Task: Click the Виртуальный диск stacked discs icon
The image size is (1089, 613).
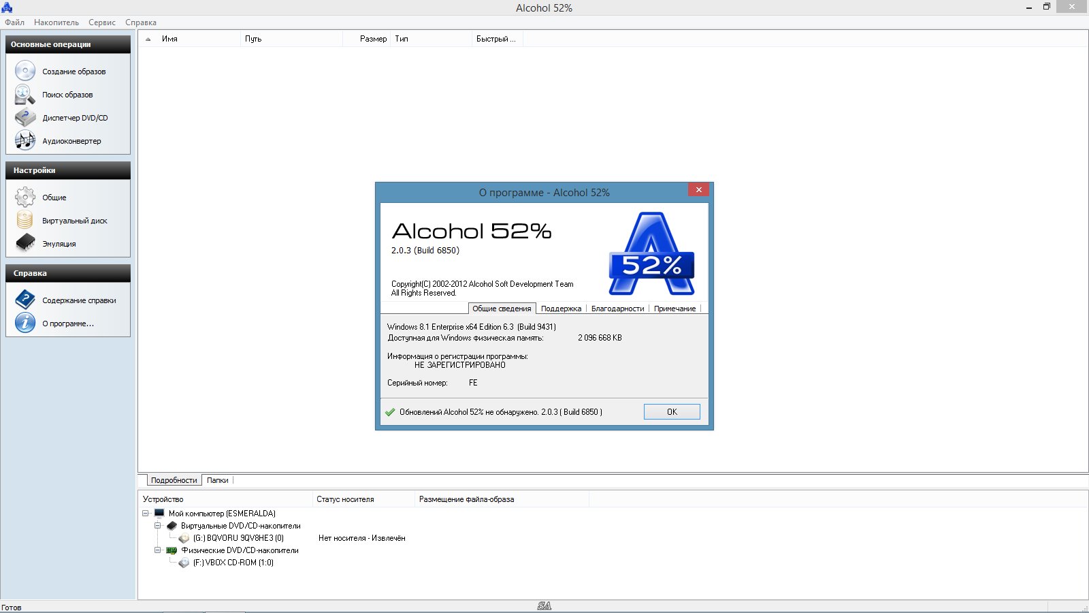Action: [x=25, y=220]
